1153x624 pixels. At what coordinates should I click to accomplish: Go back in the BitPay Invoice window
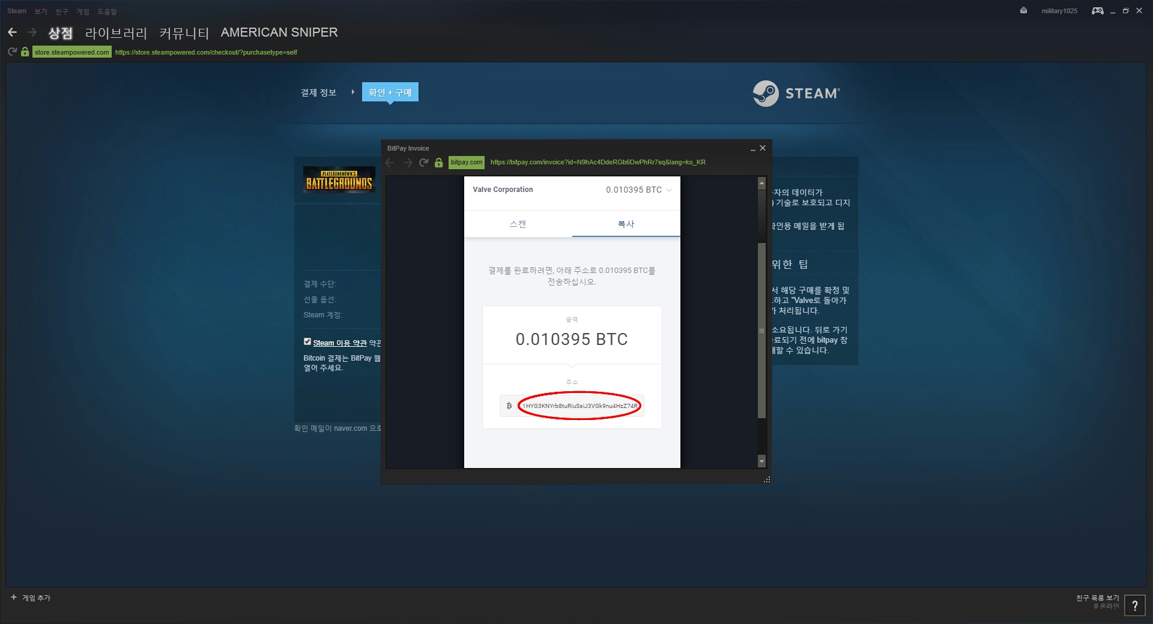pyautogui.click(x=390, y=163)
